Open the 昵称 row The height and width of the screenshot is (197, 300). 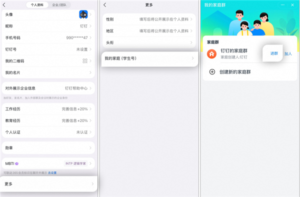(48, 26)
